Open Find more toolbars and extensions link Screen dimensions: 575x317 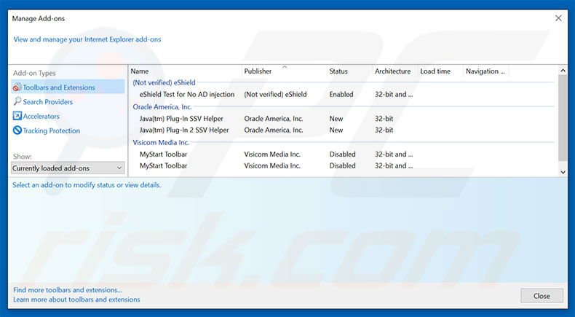point(68,290)
